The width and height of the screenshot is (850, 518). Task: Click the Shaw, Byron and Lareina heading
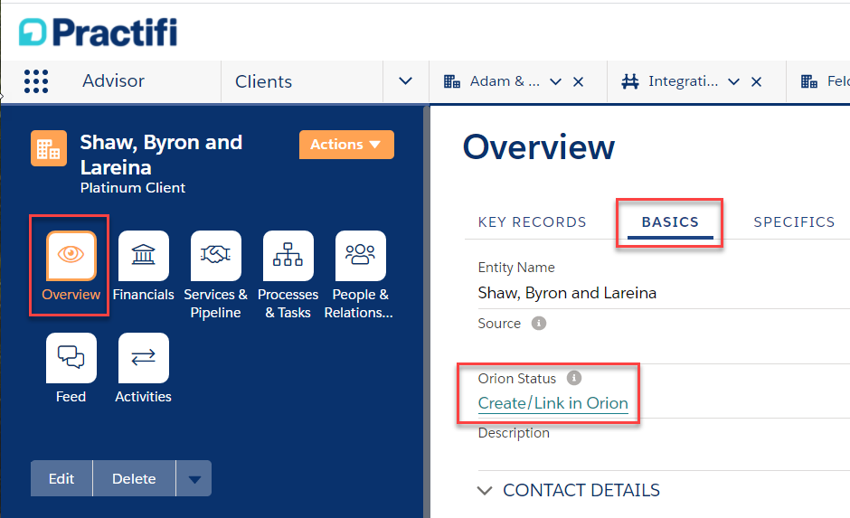pos(161,155)
